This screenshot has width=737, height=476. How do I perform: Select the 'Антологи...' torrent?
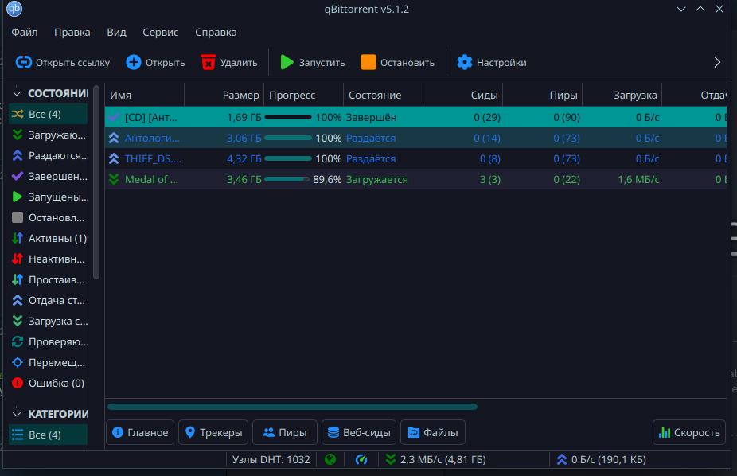415,138
